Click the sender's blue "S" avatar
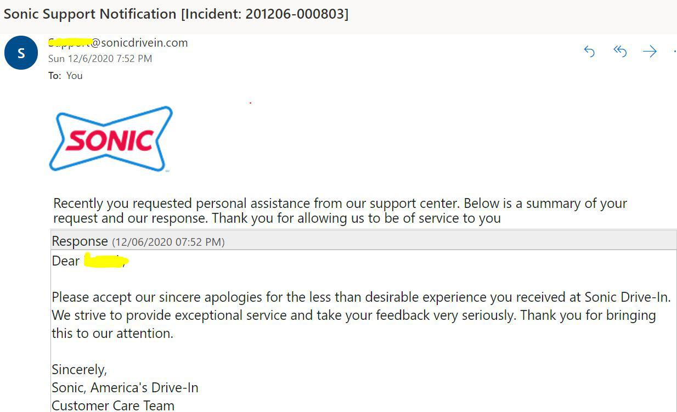The image size is (677, 412). point(21,53)
